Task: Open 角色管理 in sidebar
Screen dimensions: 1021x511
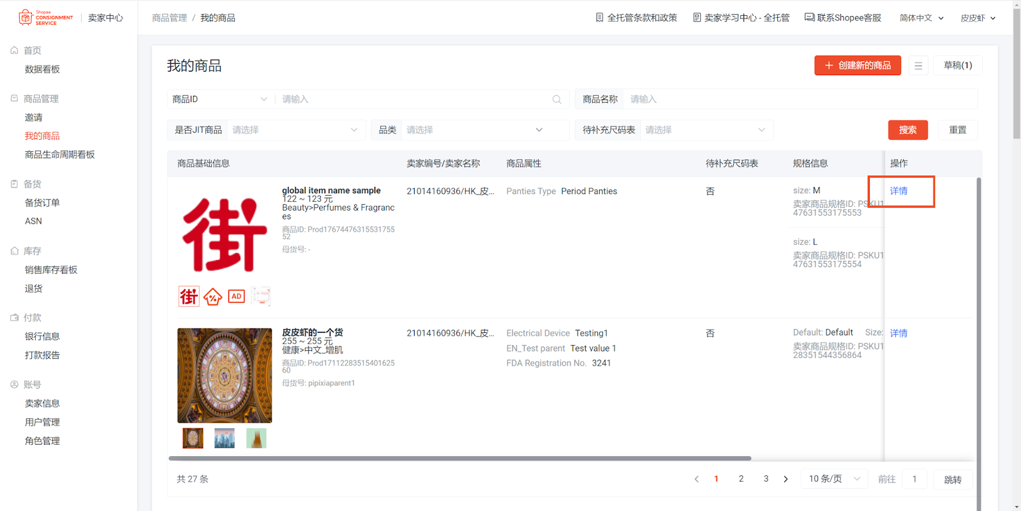Action: click(42, 441)
